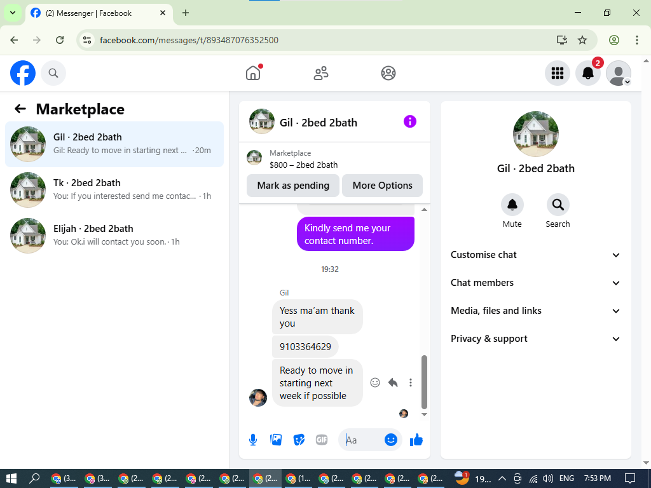Open a new browser tab

(186, 13)
